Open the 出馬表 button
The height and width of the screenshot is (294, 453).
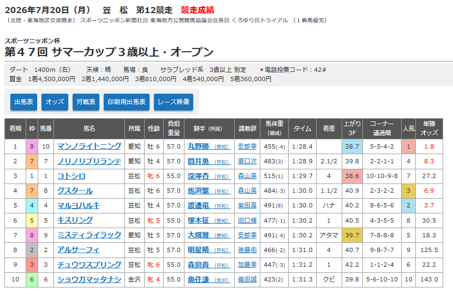coord(23,102)
